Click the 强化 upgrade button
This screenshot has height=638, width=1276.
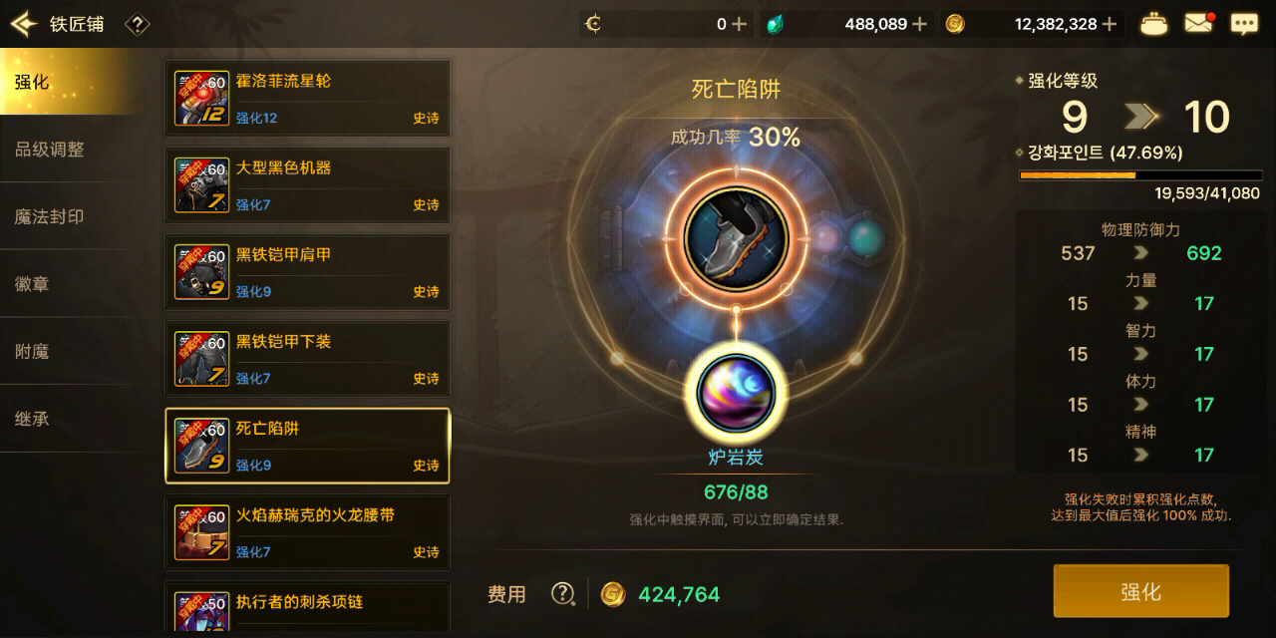click(1141, 592)
